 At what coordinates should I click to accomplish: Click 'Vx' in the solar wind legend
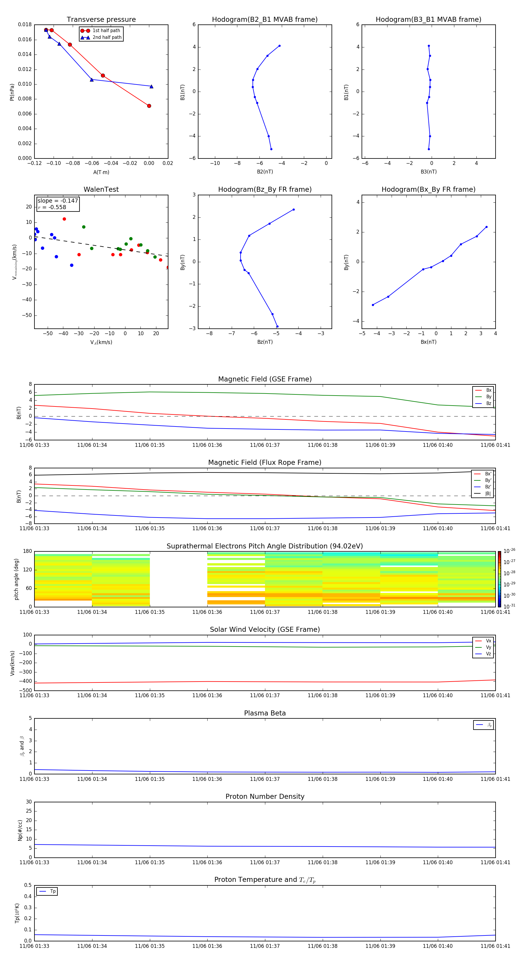click(483, 641)
